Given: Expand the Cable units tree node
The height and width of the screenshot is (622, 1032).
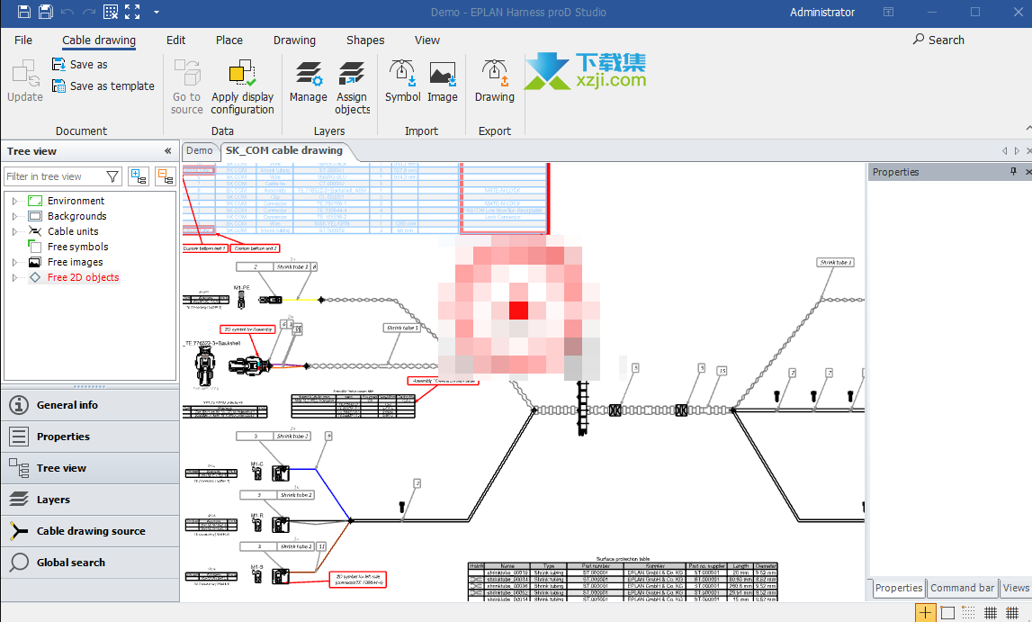Looking at the screenshot, I should [x=14, y=231].
